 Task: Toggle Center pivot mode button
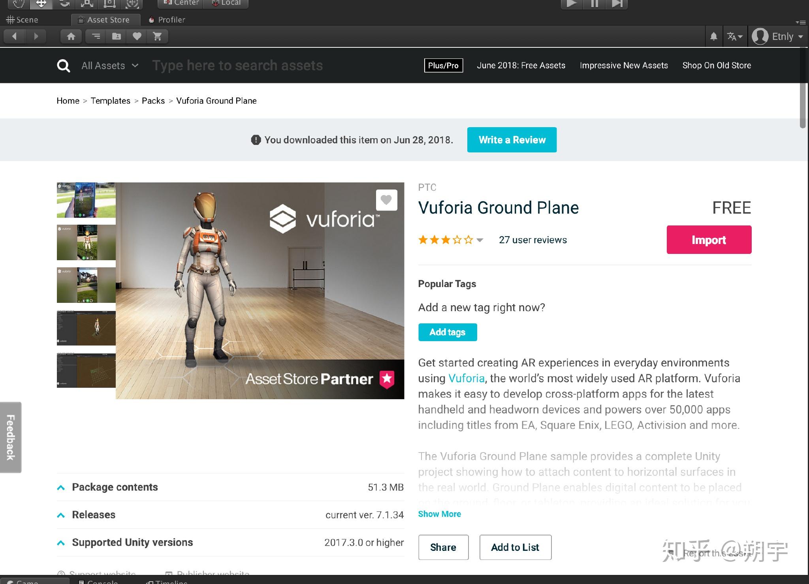pos(181,3)
